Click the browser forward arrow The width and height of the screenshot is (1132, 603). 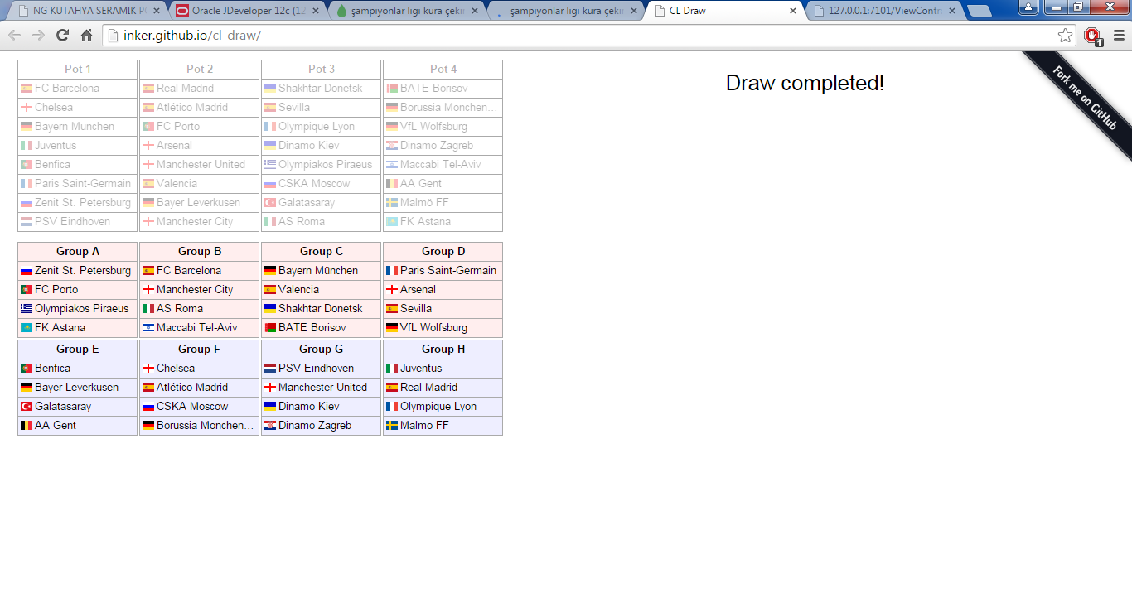tap(38, 36)
